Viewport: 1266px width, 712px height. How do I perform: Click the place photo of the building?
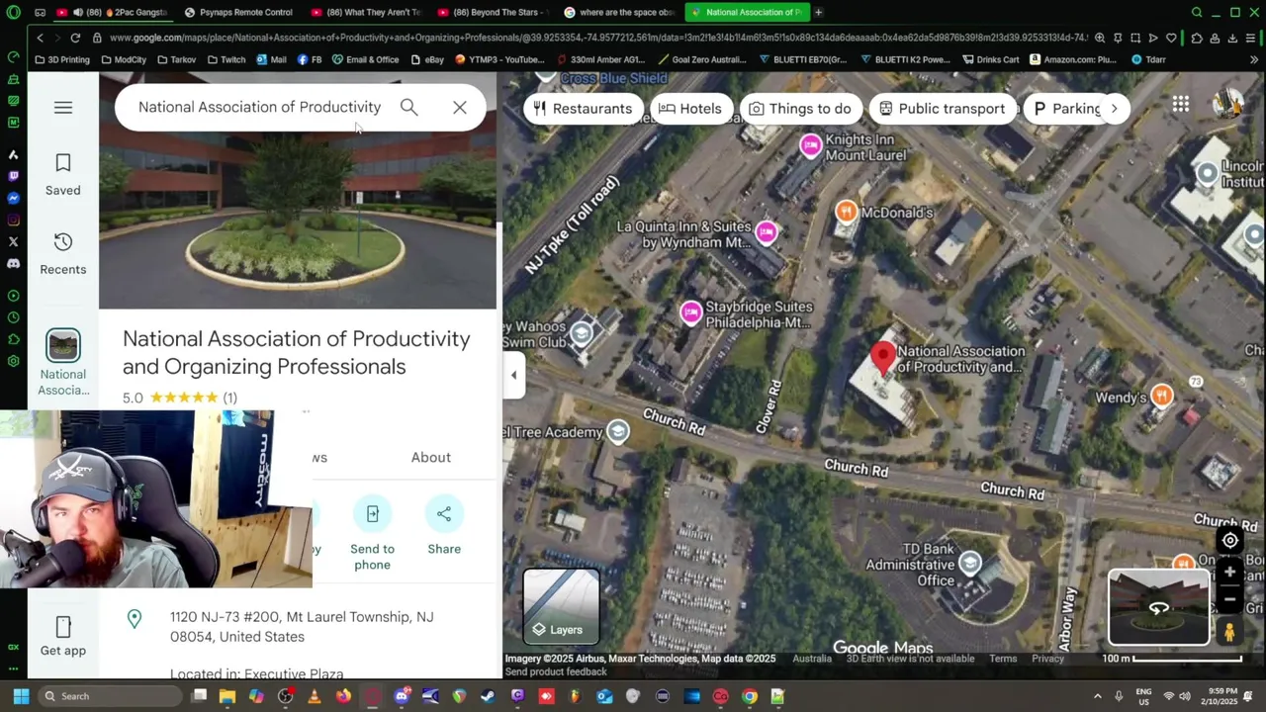click(298, 220)
